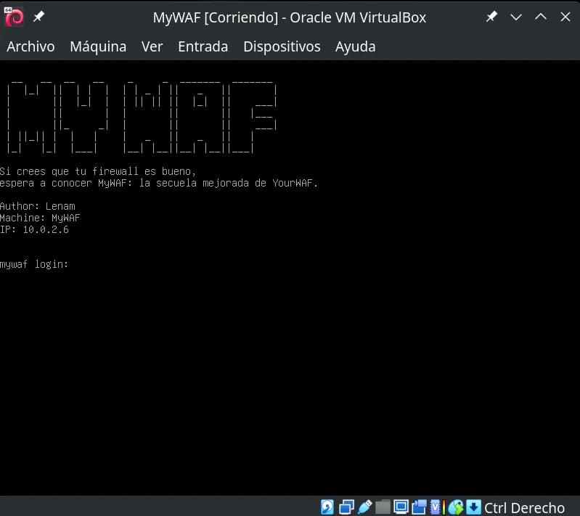The height and width of the screenshot is (516, 580).
Task: Open the Ver menu
Action: [x=152, y=46]
